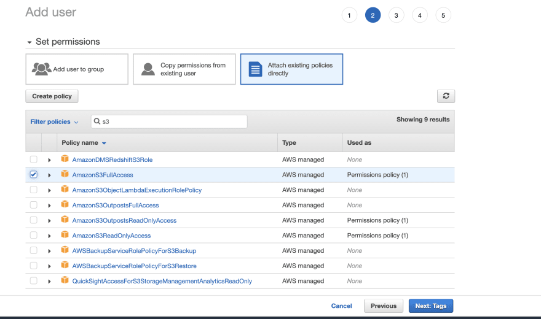Select Attach existing policies directly
This screenshot has height=319, width=541.
click(x=291, y=69)
